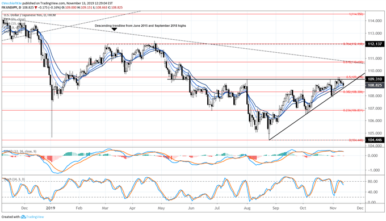This screenshot has height=221, width=386.
Task: Click the red down-arrow price change indicator
Action: (36, 7)
